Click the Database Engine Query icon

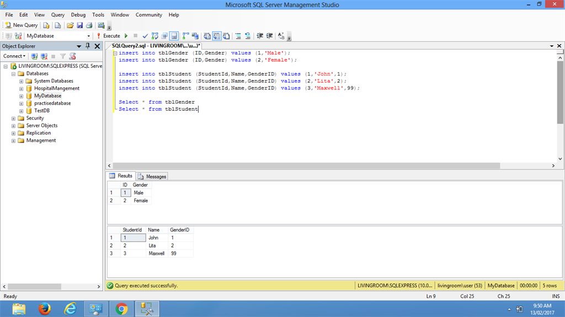point(46,25)
